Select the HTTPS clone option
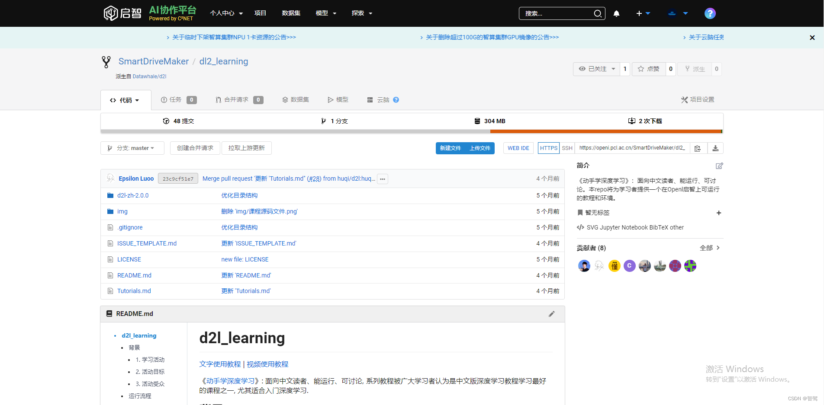The width and height of the screenshot is (824, 405). (x=549, y=148)
